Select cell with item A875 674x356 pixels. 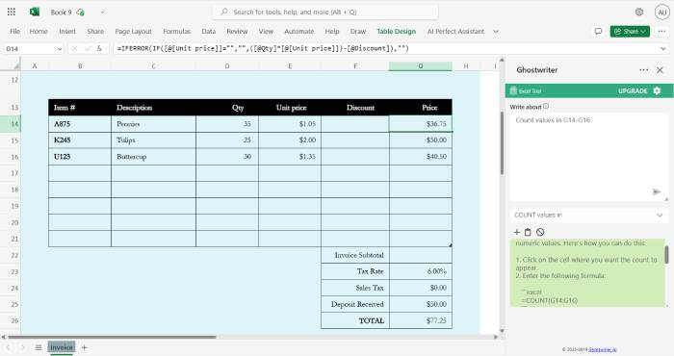(x=80, y=124)
